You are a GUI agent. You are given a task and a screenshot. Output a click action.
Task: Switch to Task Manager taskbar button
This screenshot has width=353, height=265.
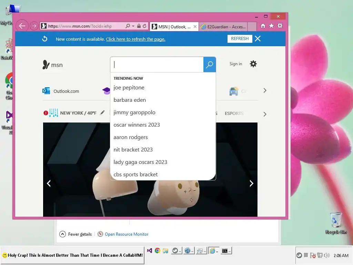tap(201, 251)
